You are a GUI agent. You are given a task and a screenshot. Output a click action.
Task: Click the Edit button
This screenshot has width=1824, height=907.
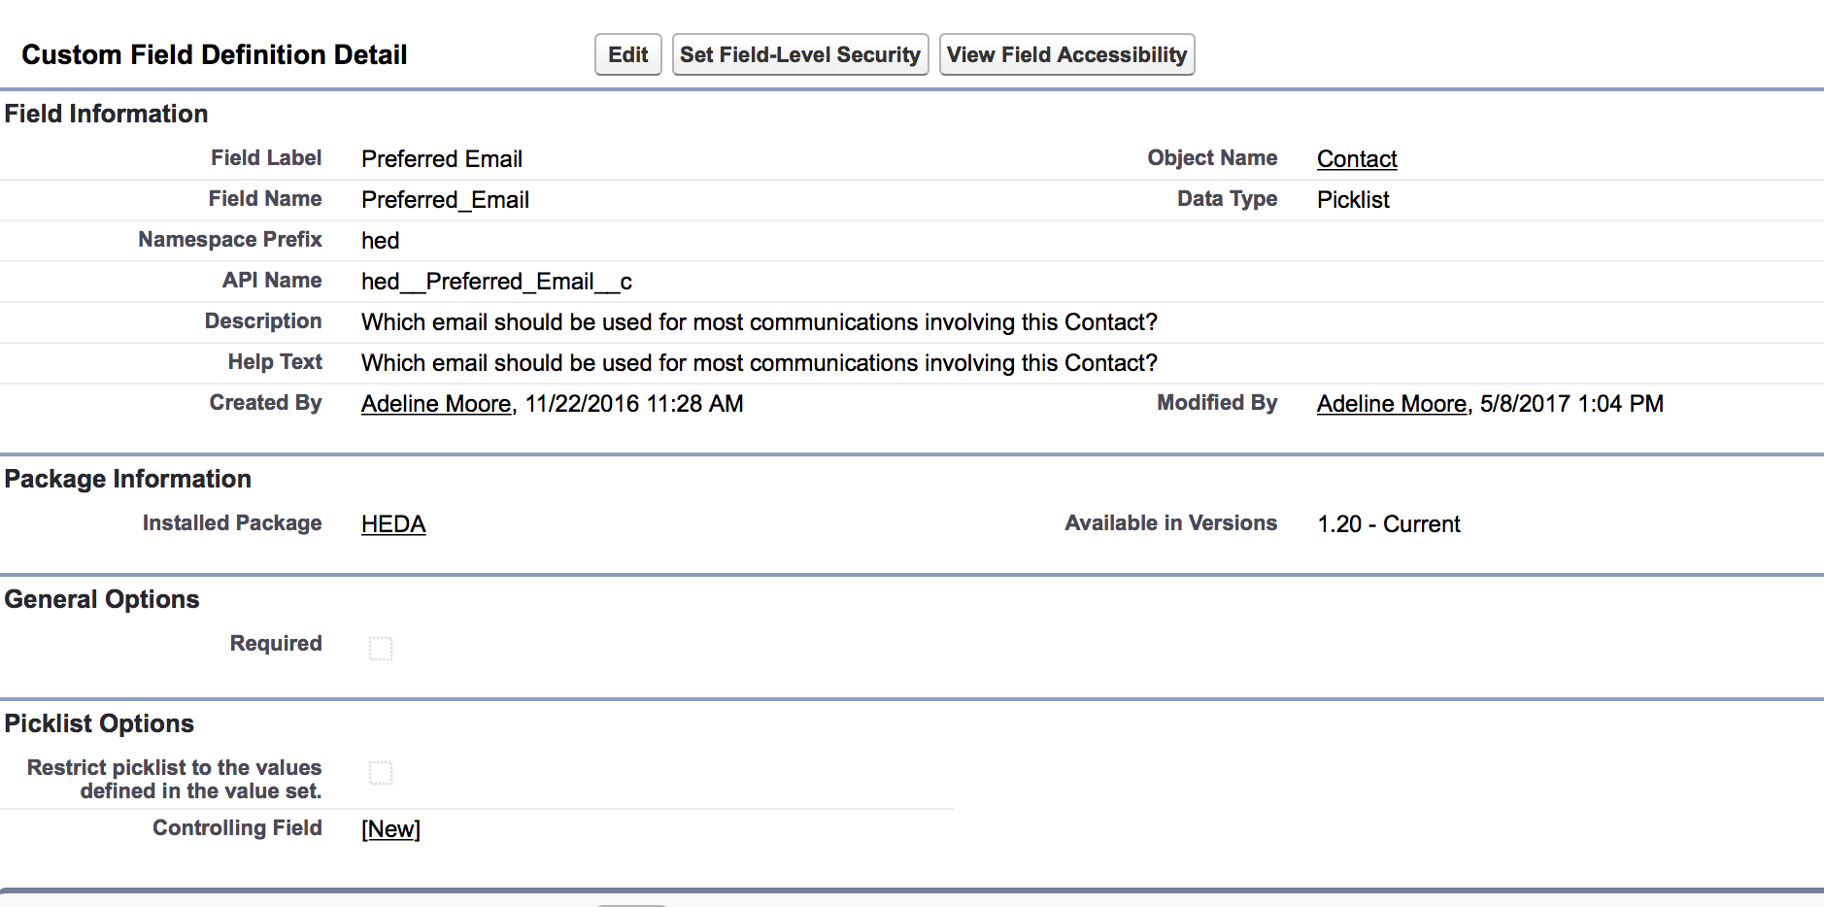point(627,55)
